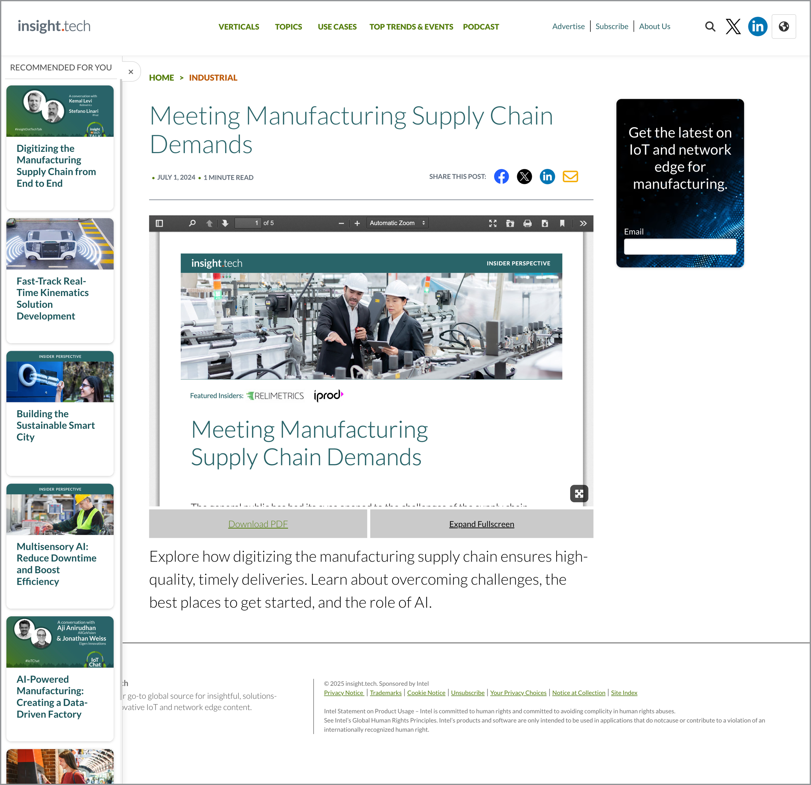
Task: Expand PDF viewer tools menu
Action: (583, 223)
